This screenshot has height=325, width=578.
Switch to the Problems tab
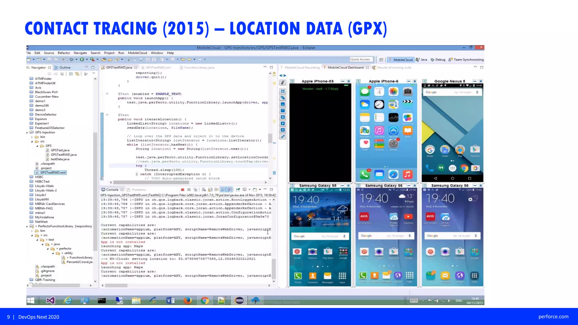point(136,190)
